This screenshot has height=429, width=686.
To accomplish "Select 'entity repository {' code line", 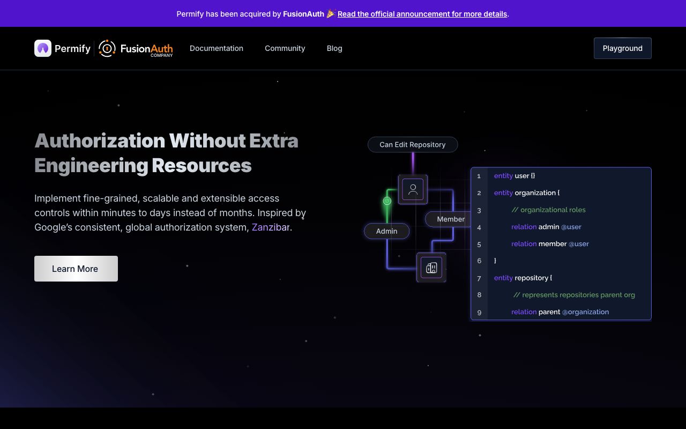I will pyautogui.click(x=523, y=278).
